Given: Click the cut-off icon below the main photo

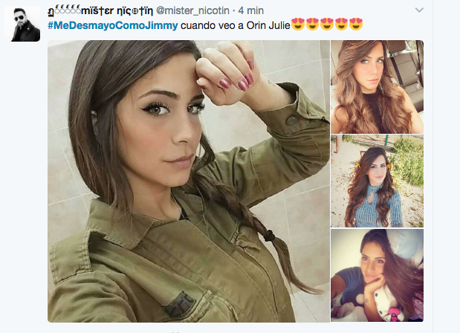Looking at the screenshot, I should point(175,332).
